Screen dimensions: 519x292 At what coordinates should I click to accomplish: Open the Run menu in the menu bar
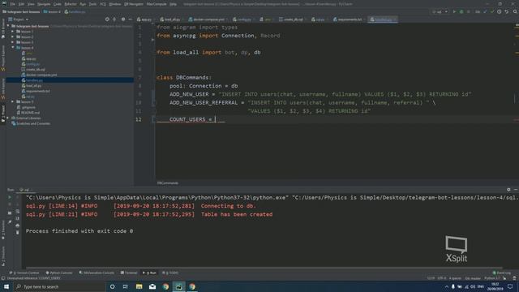point(83,4)
